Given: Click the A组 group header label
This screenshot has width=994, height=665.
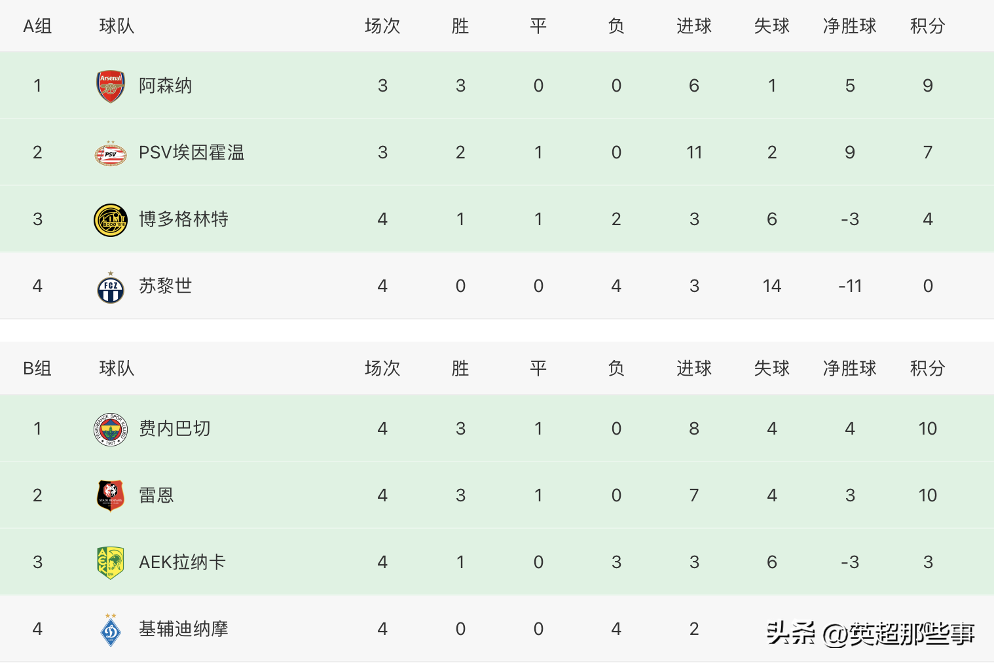Looking at the screenshot, I should tap(37, 26).
